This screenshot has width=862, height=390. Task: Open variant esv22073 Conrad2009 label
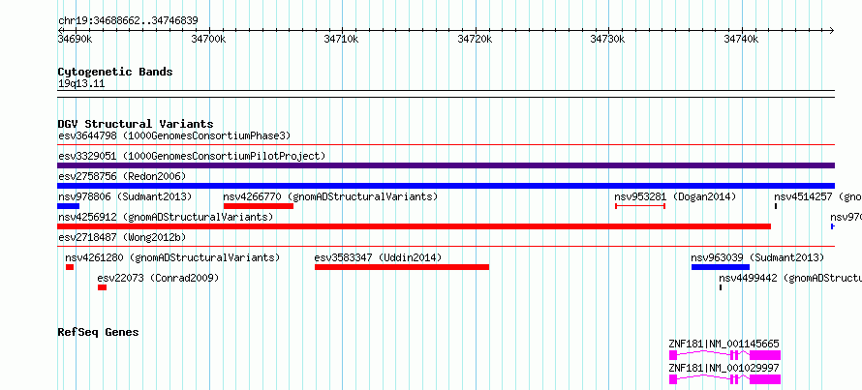coord(158,278)
